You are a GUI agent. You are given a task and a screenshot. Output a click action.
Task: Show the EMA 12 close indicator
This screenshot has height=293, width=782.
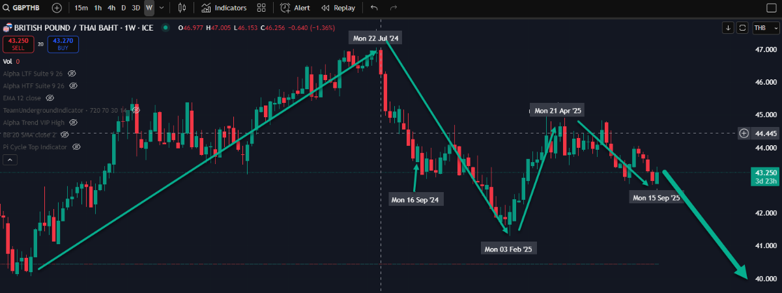coord(48,98)
